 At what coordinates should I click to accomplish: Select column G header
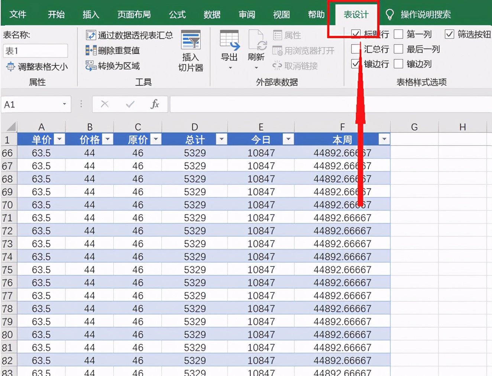(414, 127)
